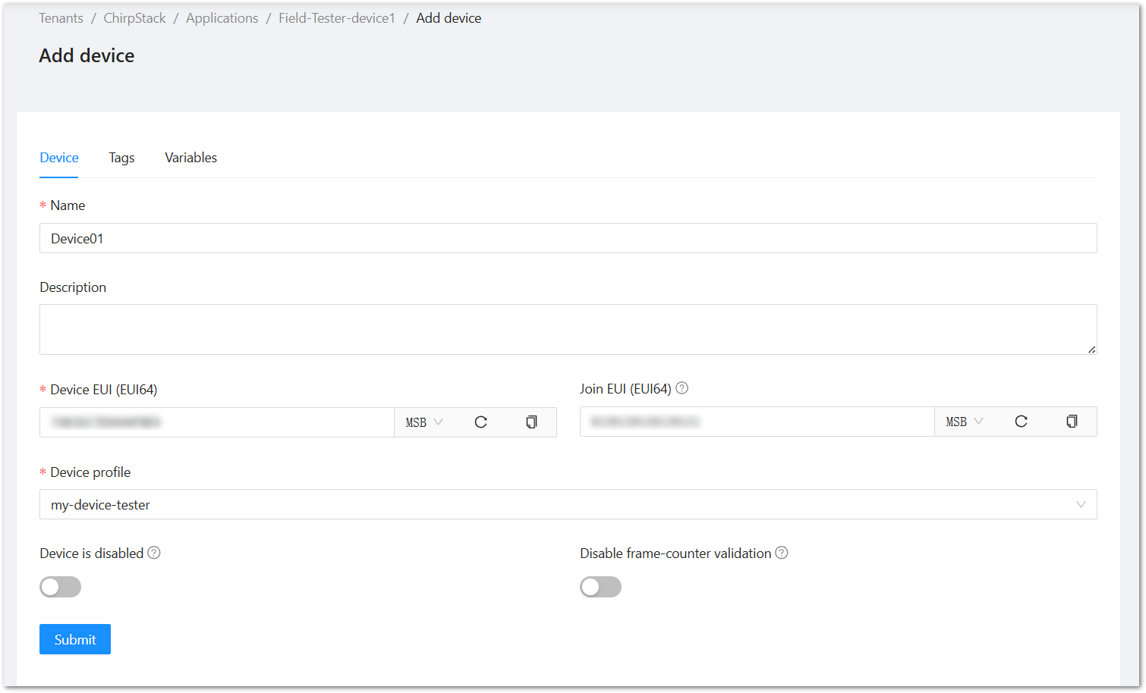Click the Description text area
This screenshot has height=693, width=1146.
[x=568, y=328]
